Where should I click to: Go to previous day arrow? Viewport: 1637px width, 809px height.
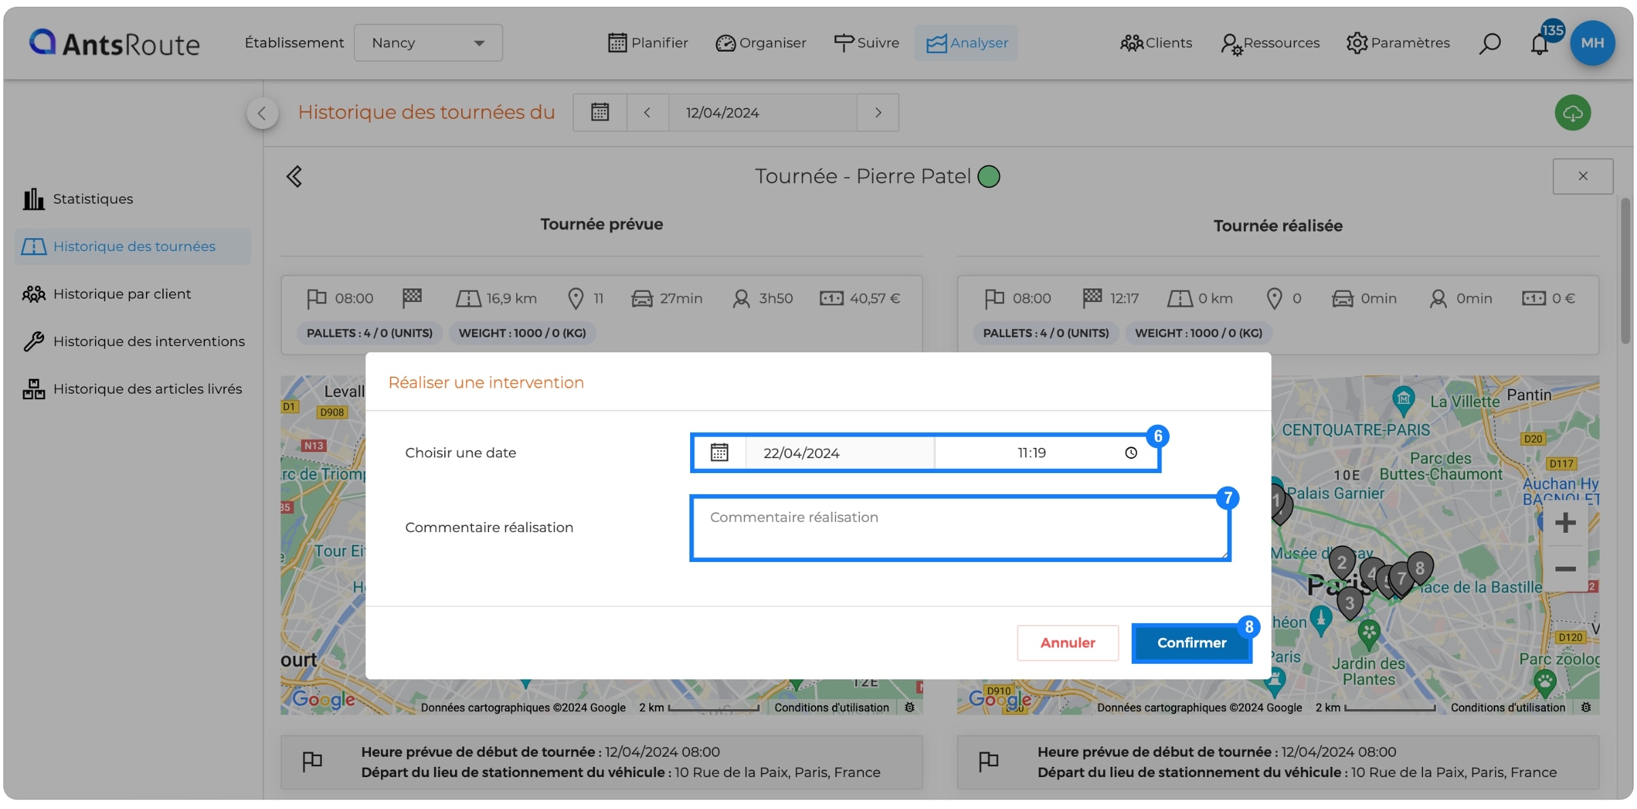point(647,112)
